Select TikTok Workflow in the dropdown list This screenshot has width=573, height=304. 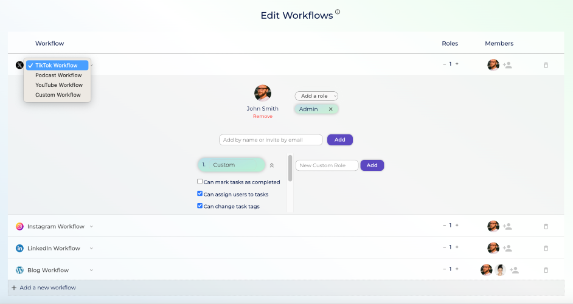57,66
